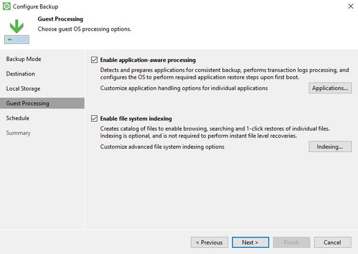Click the Guest Processing header title
This screenshot has width=358, height=254.
tap(61, 19)
